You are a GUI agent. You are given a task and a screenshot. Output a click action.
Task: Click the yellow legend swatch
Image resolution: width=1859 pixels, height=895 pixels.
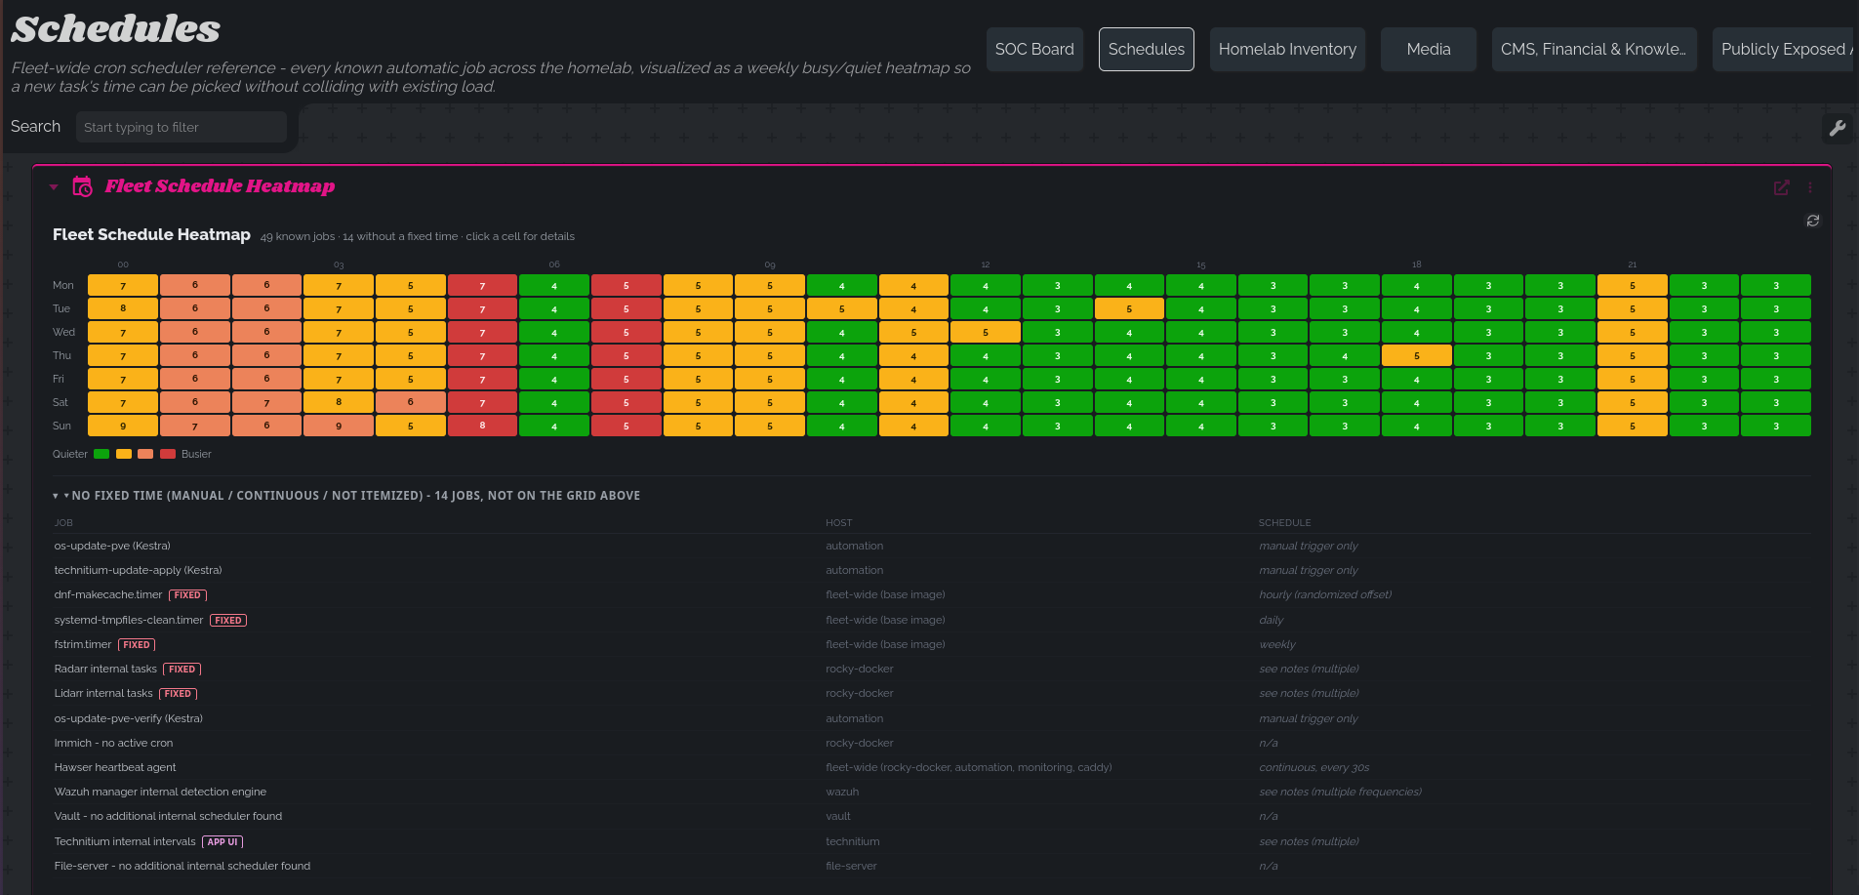[x=124, y=454]
